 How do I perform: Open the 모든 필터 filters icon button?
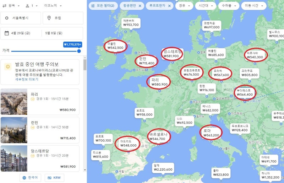93,6
